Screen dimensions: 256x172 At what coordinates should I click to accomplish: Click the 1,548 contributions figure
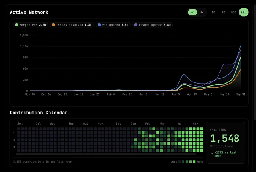225,139
